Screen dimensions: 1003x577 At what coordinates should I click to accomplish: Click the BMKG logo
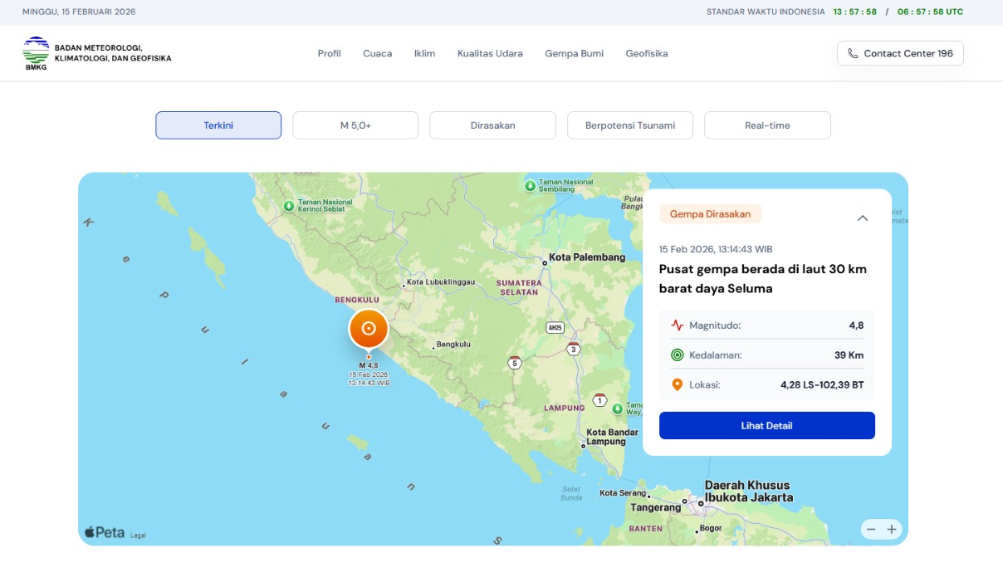[35, 52]
